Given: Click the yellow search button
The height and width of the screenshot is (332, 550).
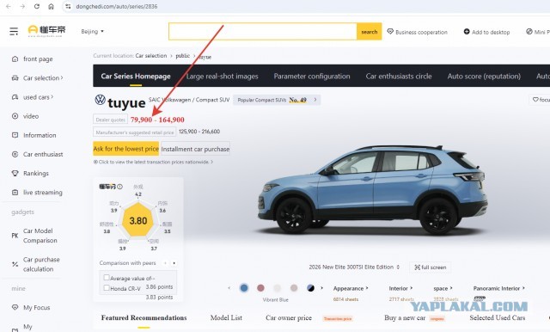Looking at the screenshot, I should (369, 32).
